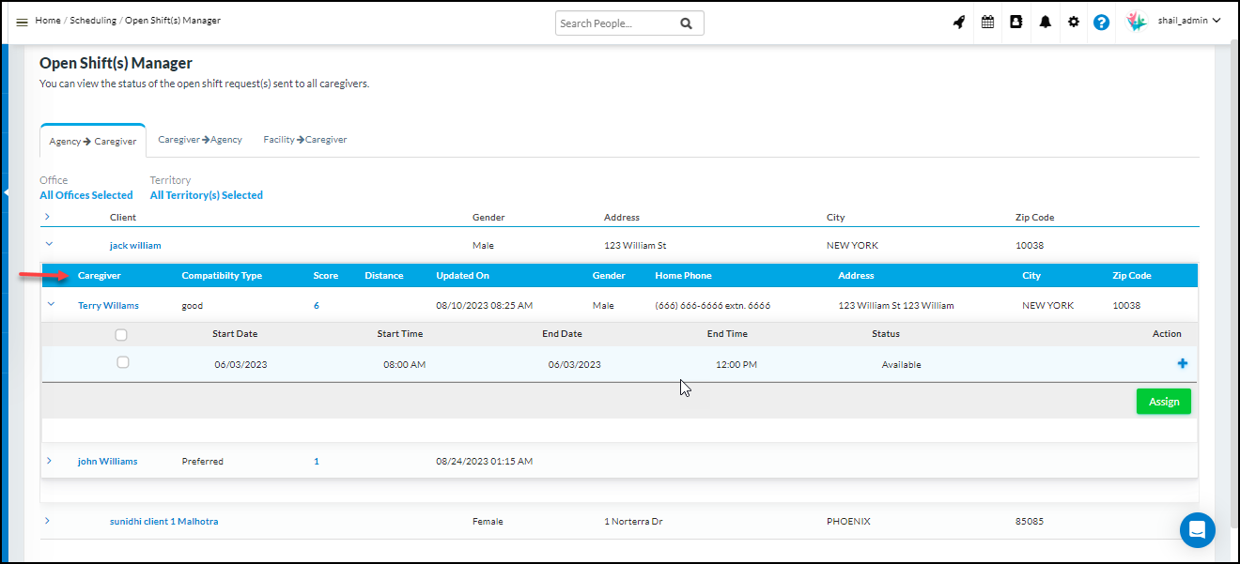This screenshot has width=1240, height=564.
Task: Expand sunidhi client 1 Malhotra row
Action: (x=48, y=521)
